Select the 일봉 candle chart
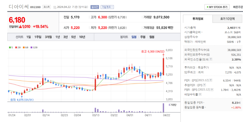Screen dimensions: 243x122 coord(134,37)
